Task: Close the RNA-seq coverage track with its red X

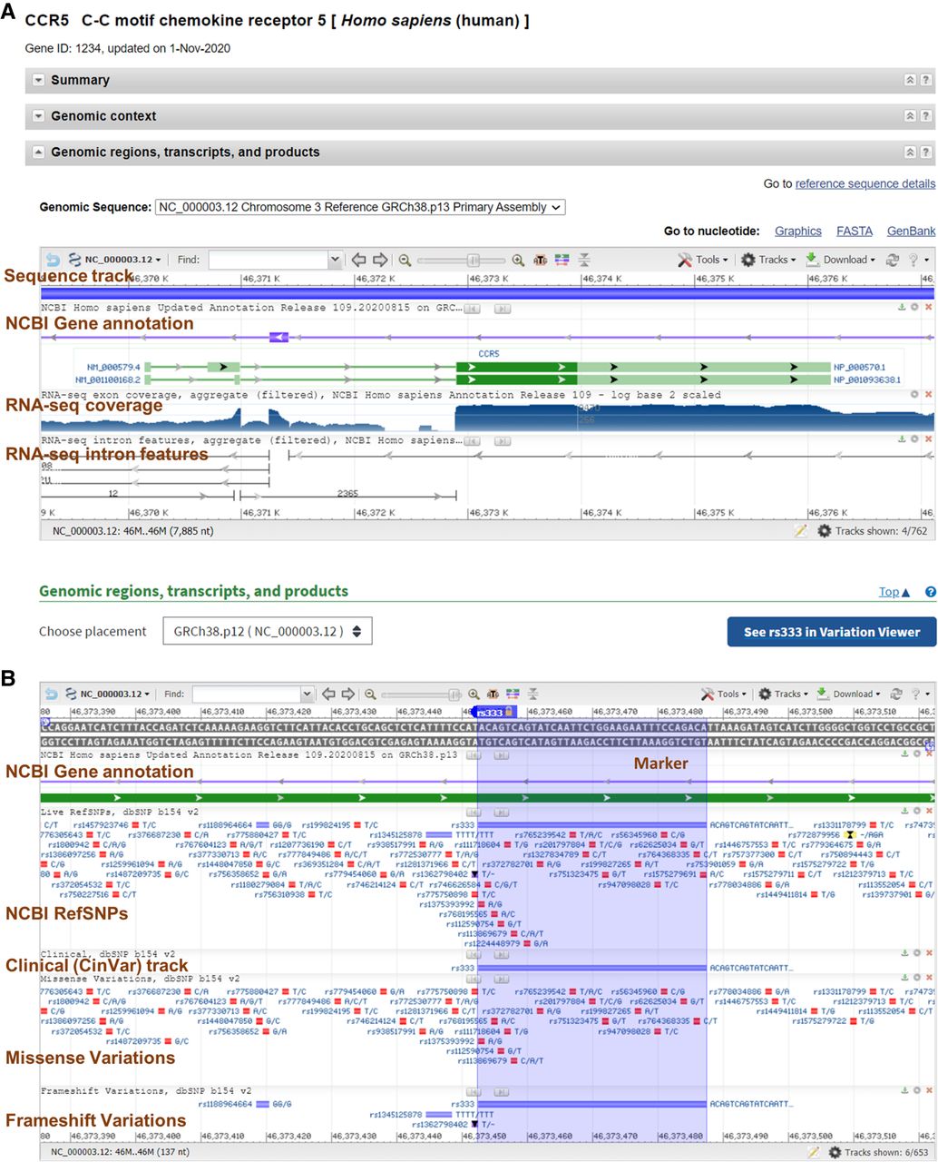Action: pos(928,395)
